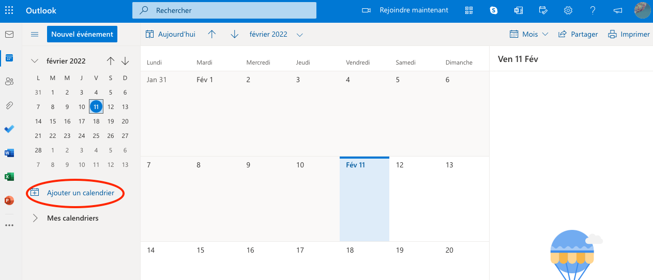Screen dimensions: 653x280
Task: Open the Mail icon in sidebar
Action: [x=9, y=35]
